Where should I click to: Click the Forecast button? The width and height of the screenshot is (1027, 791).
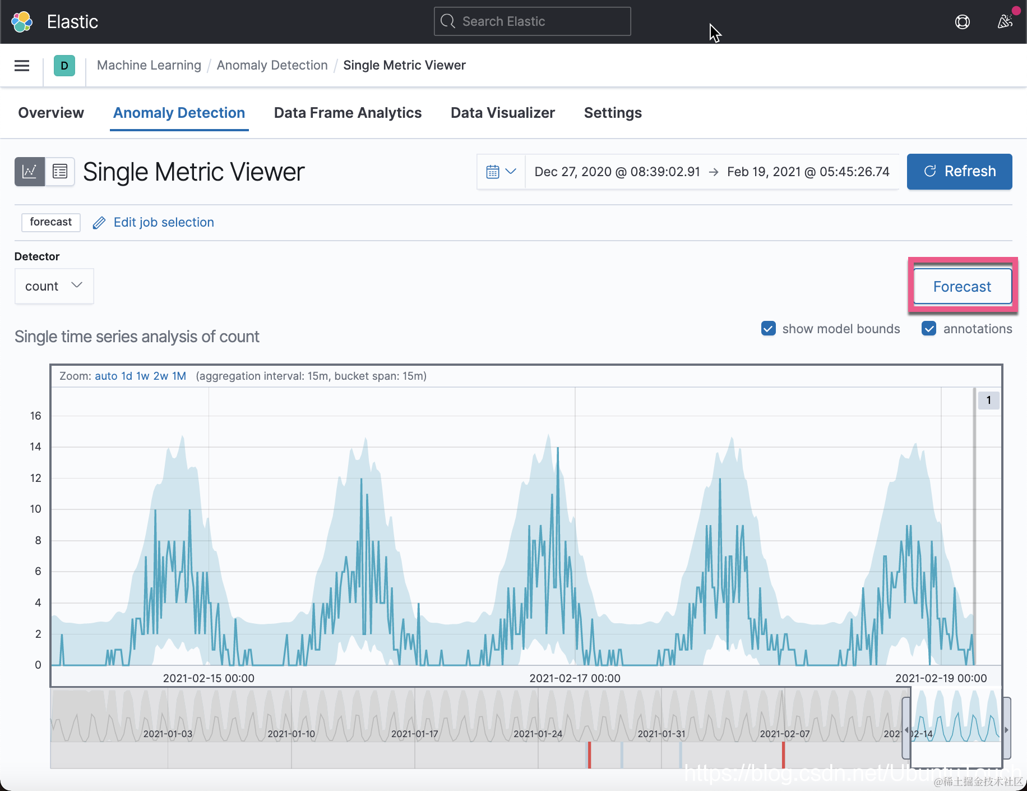(963, 287)
